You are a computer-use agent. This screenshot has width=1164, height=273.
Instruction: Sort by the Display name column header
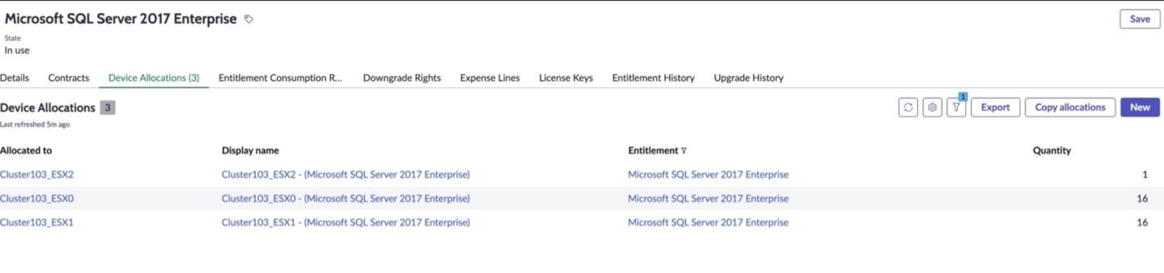250,150
